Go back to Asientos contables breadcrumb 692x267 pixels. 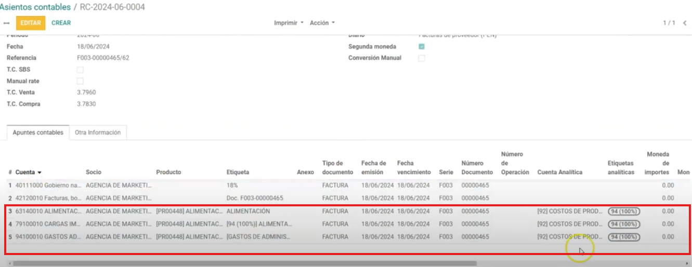[x=35, y=7]
